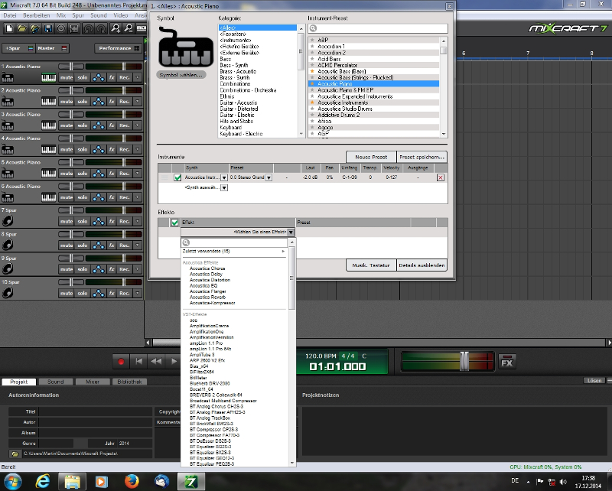Click track 7 Spur audio speaker icon
The image size is (612, 491).
click(x=8, y=221)
